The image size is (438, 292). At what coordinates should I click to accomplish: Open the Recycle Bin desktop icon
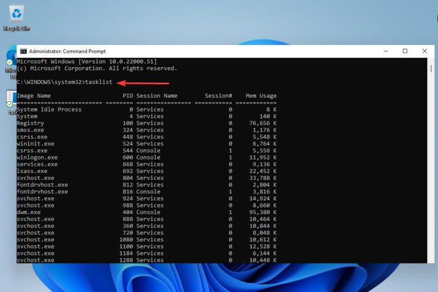coord(16,18)
